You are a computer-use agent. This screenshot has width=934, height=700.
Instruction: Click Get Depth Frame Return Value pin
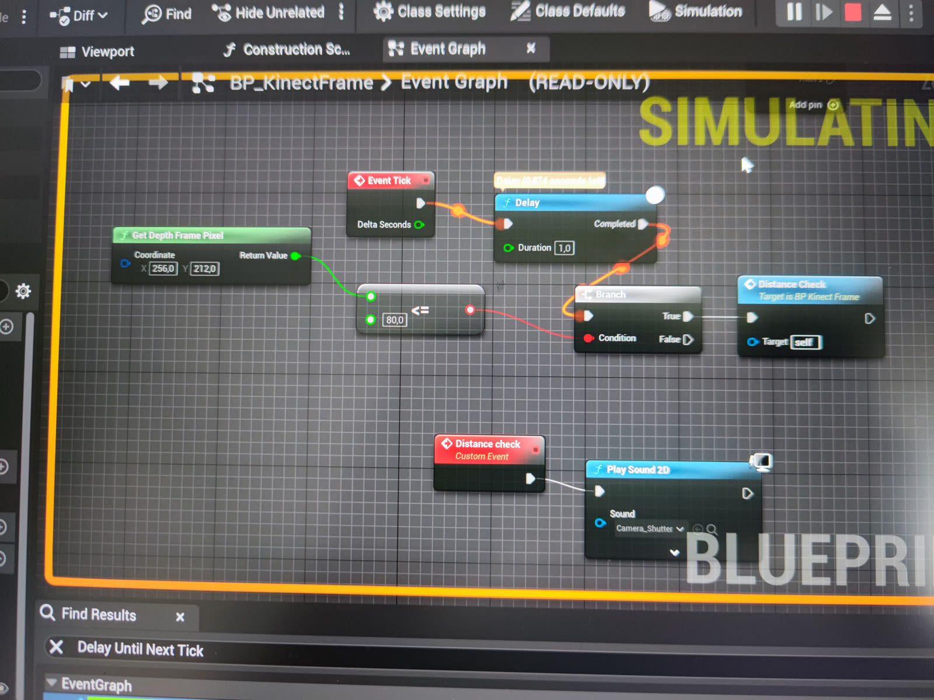295,256
